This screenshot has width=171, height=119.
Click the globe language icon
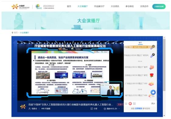coord(105,109)
